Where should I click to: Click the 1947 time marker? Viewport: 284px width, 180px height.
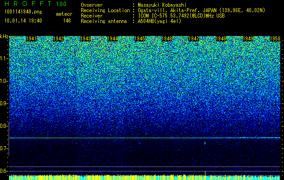(x=194, y=39)
